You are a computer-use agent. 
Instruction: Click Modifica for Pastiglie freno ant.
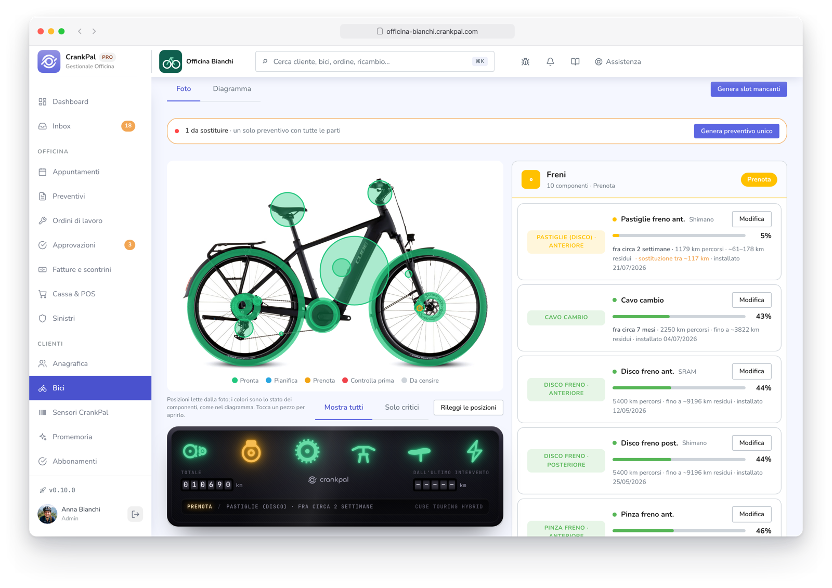pyautogui.click(x=751, y=219)
